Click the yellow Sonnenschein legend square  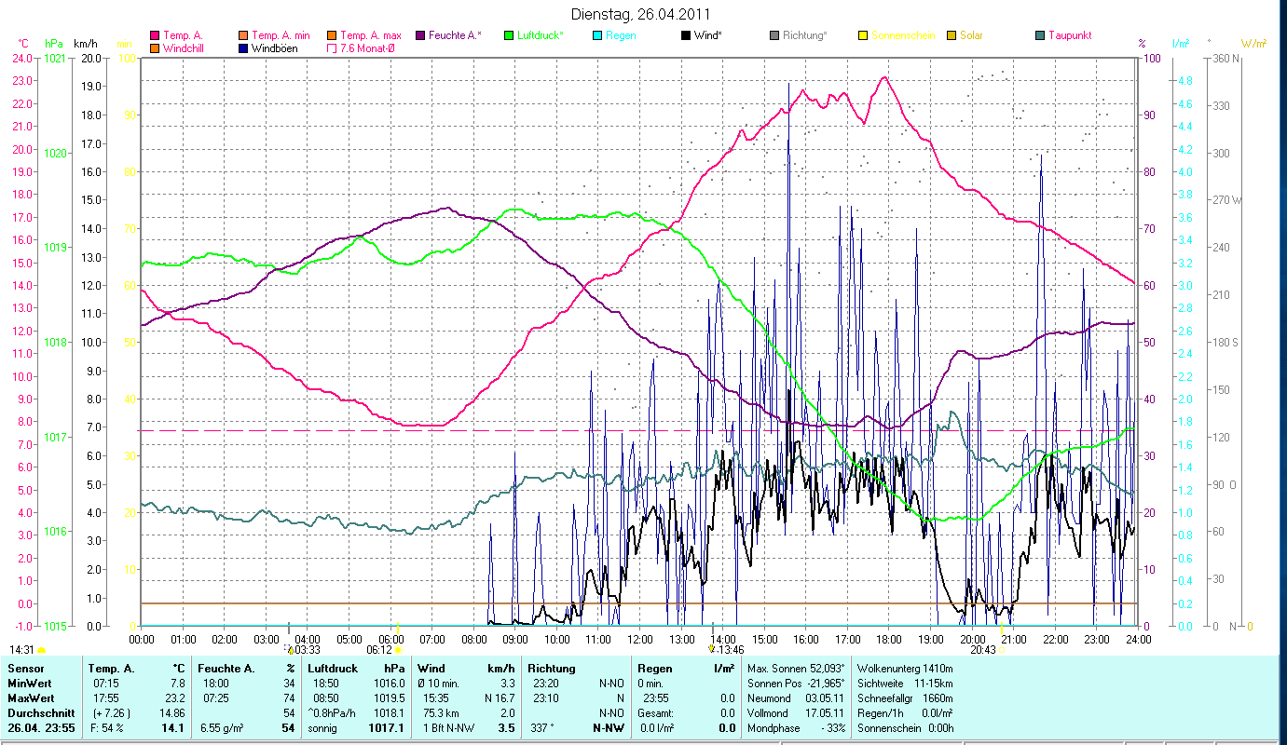(863, 35)
